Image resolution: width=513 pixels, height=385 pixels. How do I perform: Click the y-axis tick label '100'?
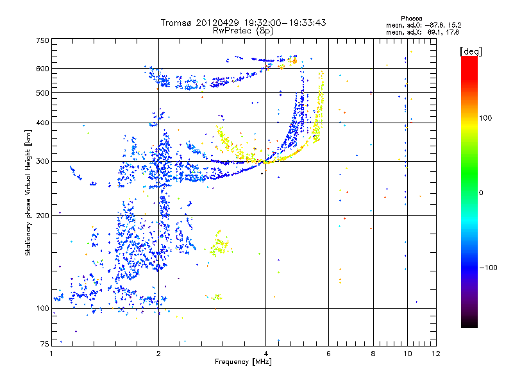click(x=42, y=308)
